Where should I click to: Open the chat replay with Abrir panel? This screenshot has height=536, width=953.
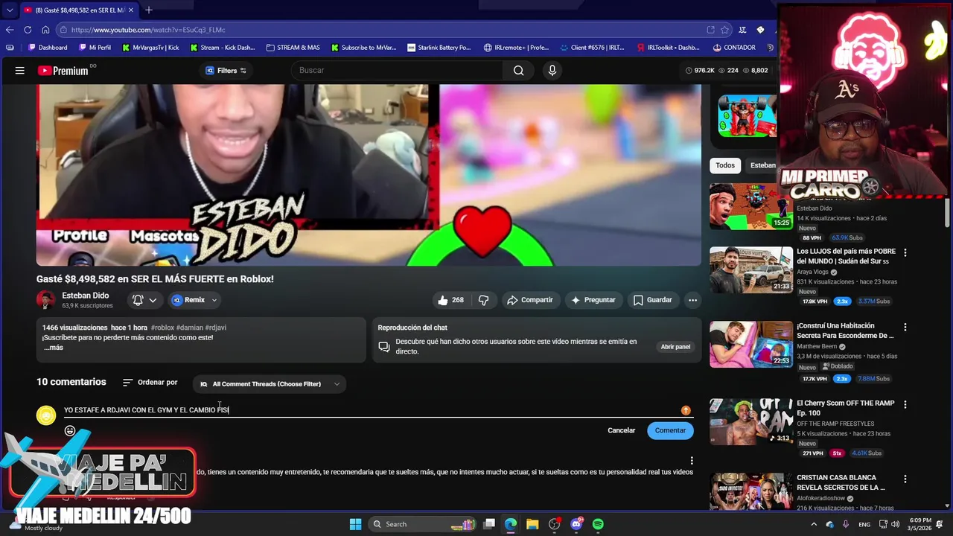click(675, 347)
